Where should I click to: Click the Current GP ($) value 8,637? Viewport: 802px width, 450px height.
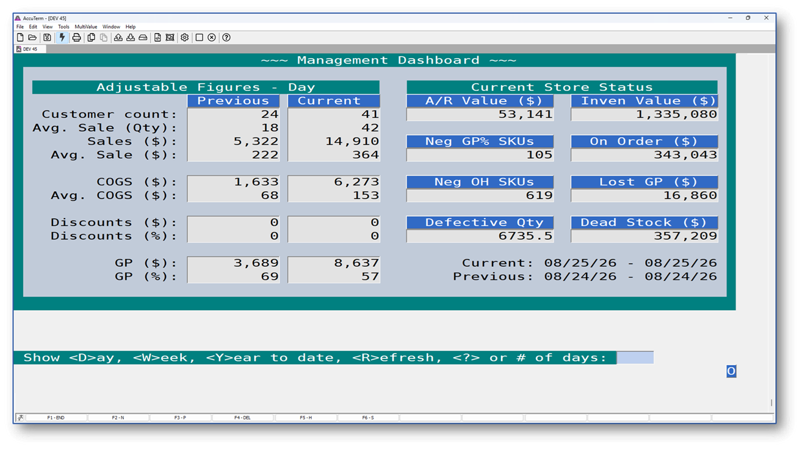click(x=356, y=263)
